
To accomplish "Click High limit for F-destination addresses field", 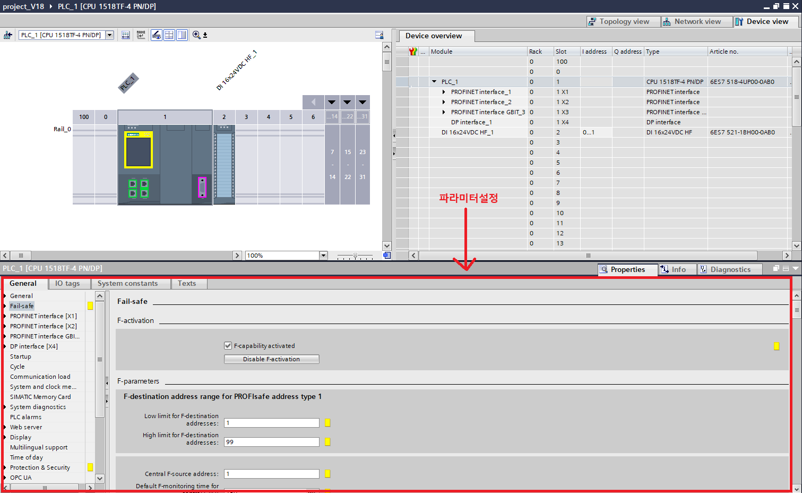I will pyautogui.click(x=272, y=442).
